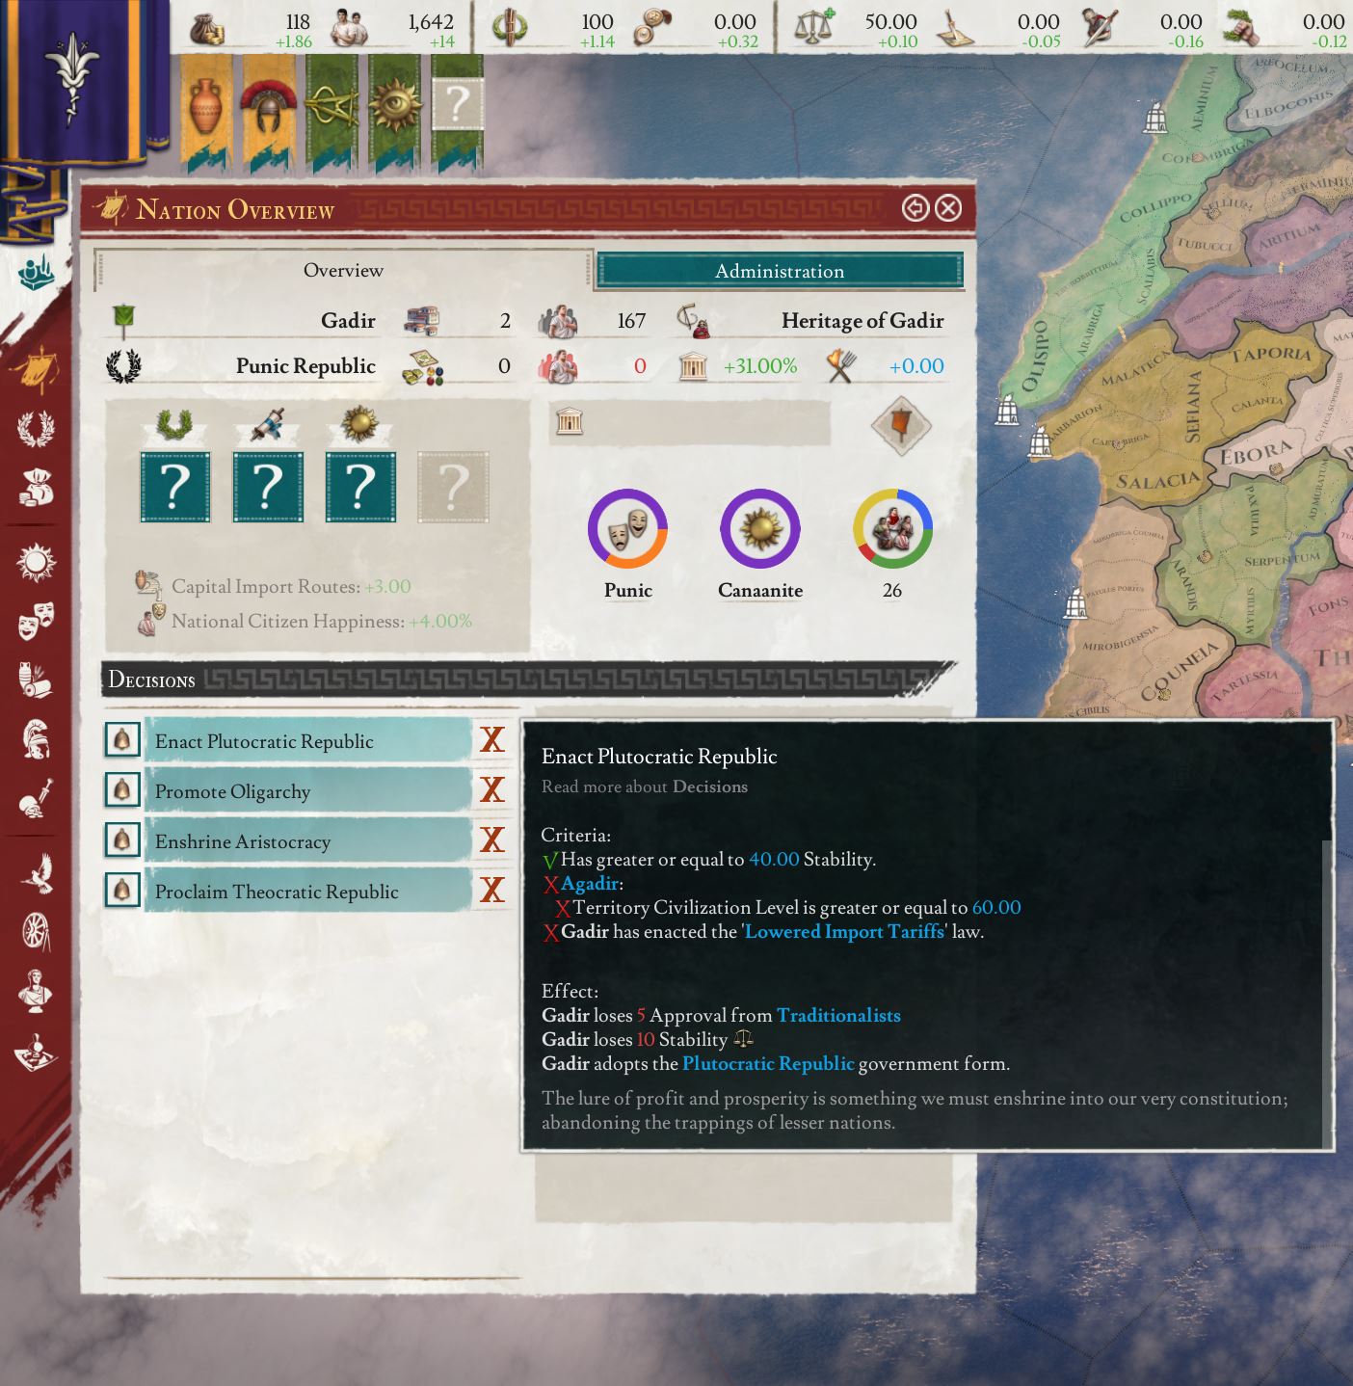Select the idea slot under the sun icon
This screenshot has height=1386, width=1353.
pos(360,487)
